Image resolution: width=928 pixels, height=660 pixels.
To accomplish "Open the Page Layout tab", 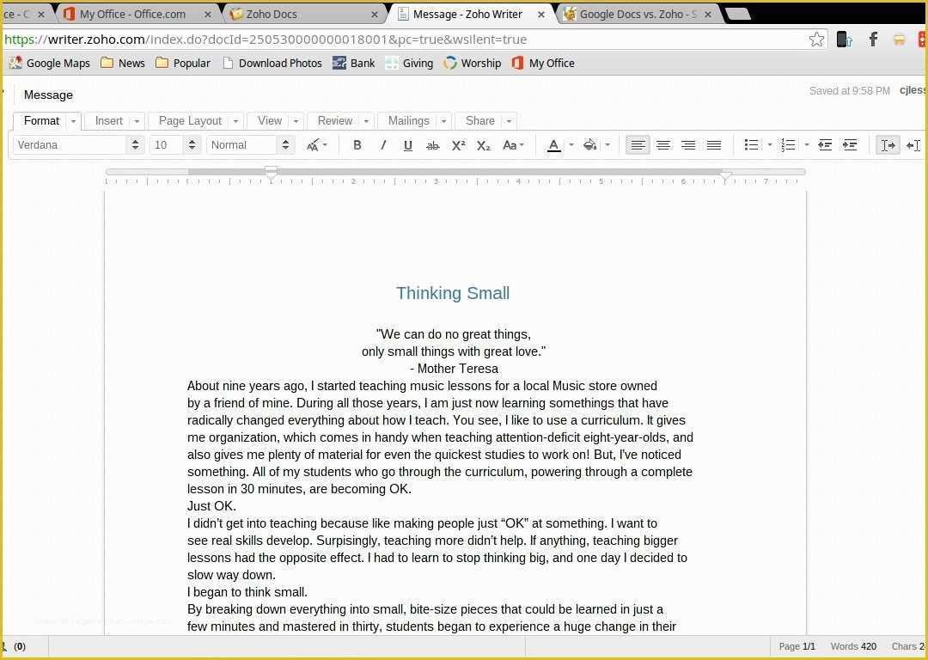I will coord(190,121).
